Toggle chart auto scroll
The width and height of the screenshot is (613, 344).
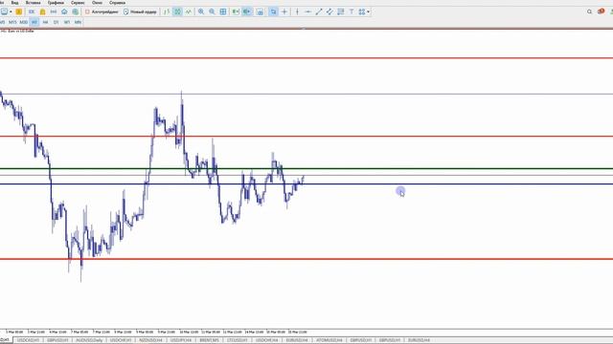click(236, 11)
